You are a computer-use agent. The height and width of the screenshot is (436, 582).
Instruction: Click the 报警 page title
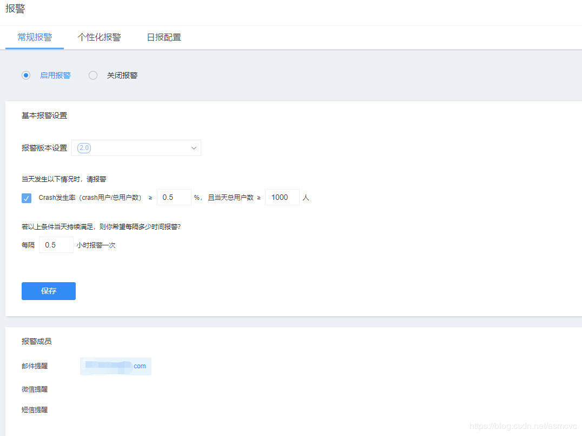[x=15, y=9]
